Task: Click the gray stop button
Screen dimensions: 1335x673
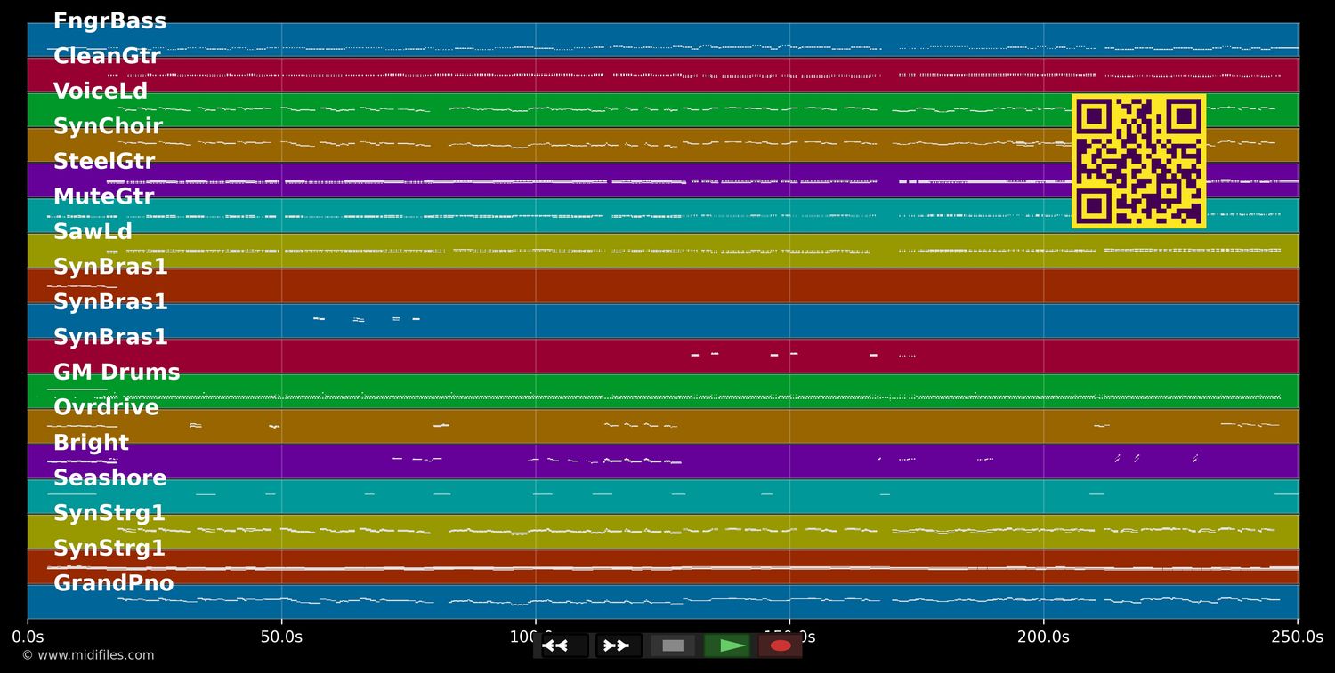Action: (x=673, y=645)
